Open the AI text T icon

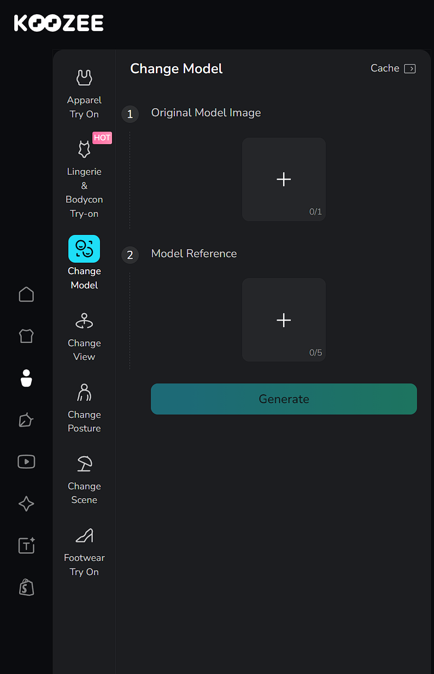26,546
